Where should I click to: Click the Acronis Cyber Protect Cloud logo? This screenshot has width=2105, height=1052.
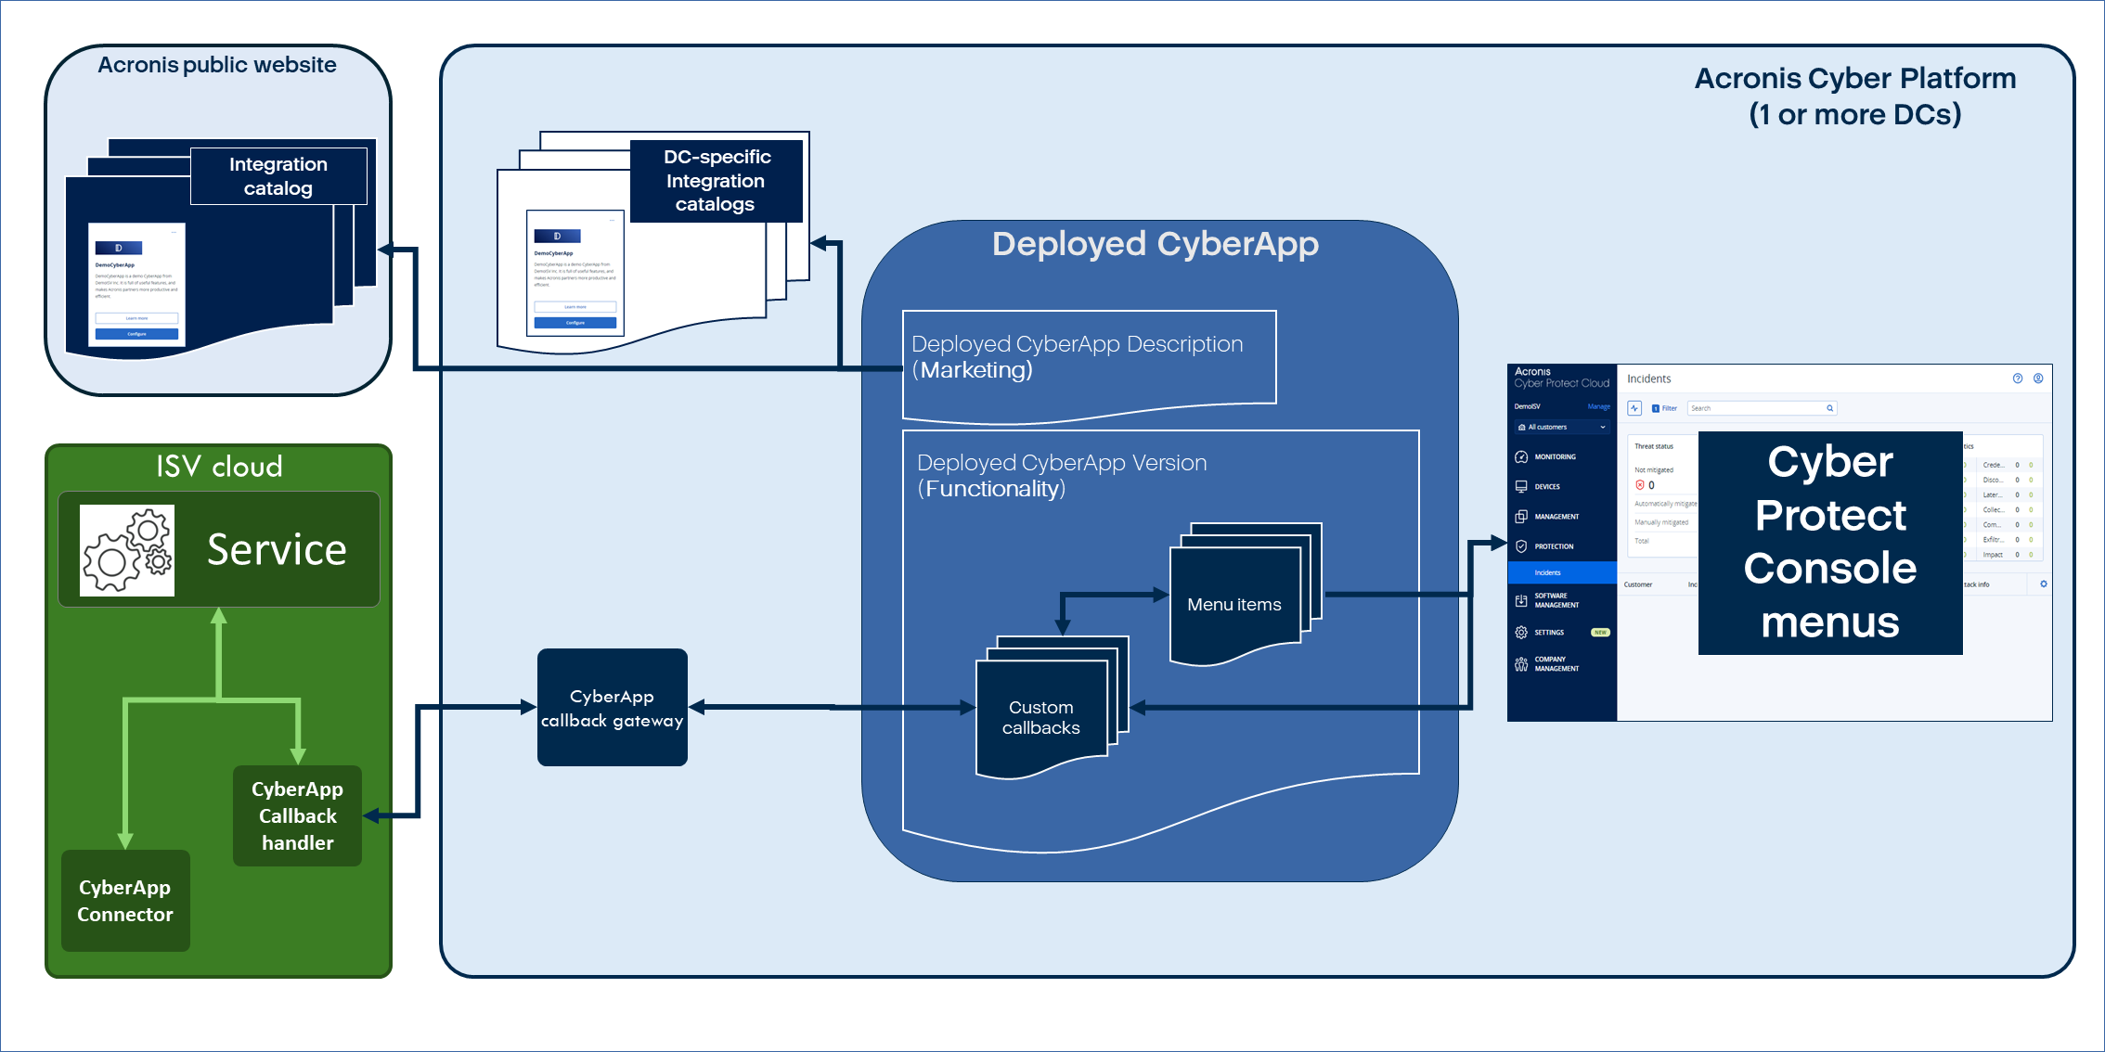coord(1562,378)
